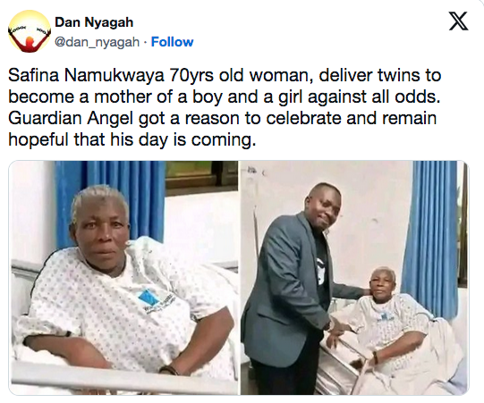The height and width of the screenshot is (403, 484).
Task: Click the window behind the left photo curtain
Action: 201,174
